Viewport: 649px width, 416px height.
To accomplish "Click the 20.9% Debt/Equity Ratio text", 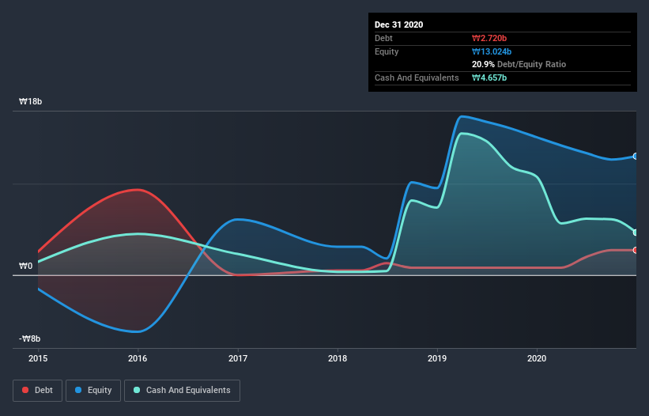I will coord(519,65).
